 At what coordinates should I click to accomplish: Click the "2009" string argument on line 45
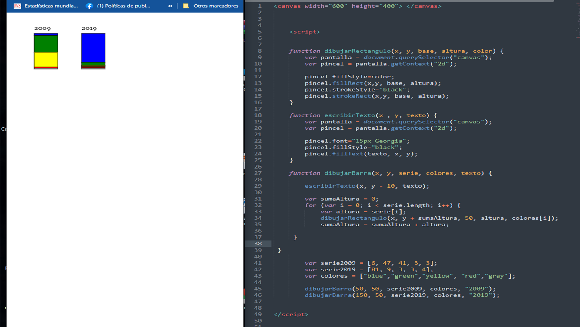477,289
